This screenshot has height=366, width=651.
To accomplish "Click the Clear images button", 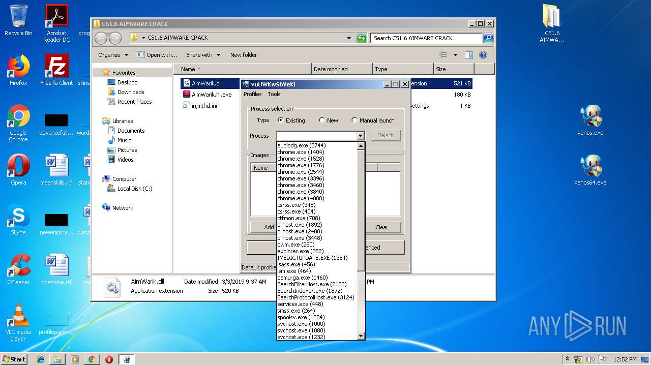I will click(381, 227).
